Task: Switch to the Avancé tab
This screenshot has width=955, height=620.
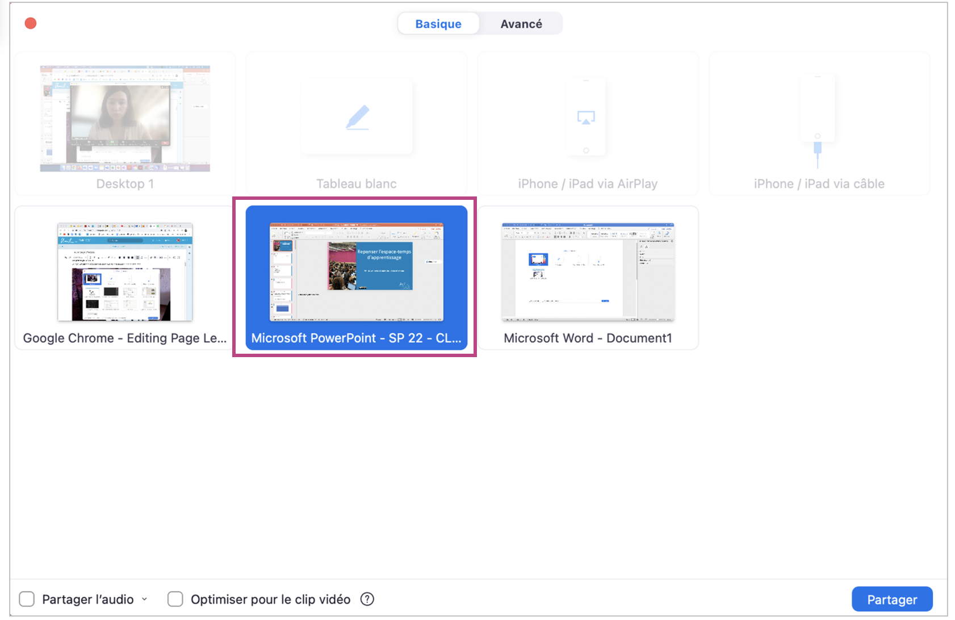Action: pos(521,24)
